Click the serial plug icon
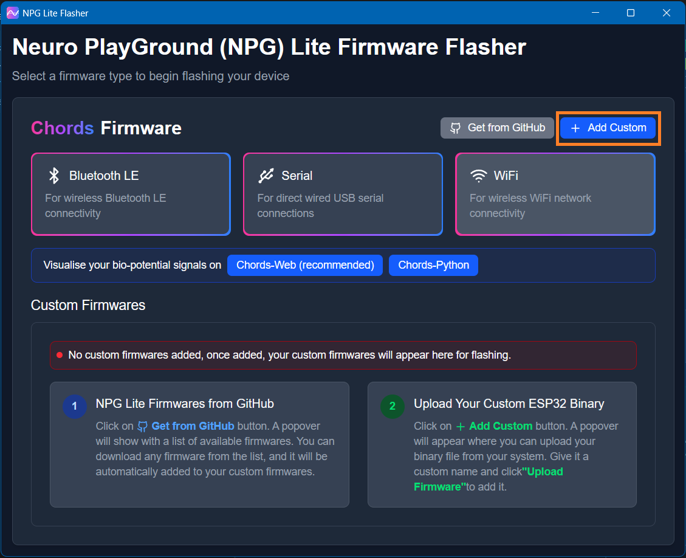This screenshot has height=558, width=686. click(x=266, y=176)
